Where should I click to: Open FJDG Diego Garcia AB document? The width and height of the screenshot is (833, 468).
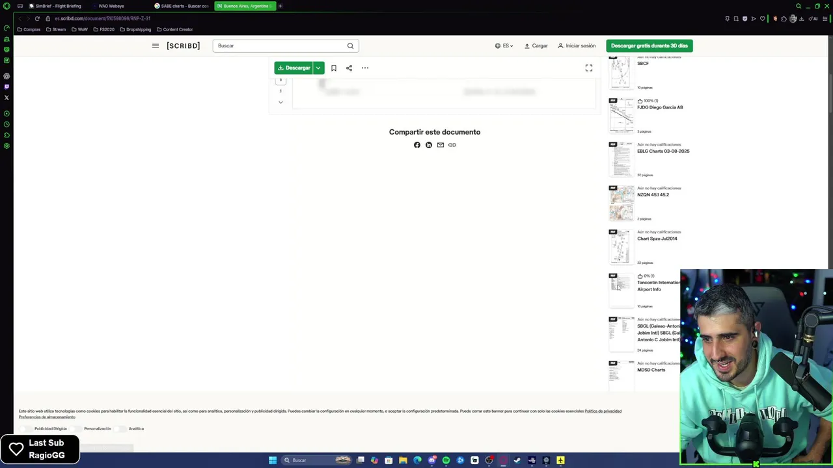point(660,107)
